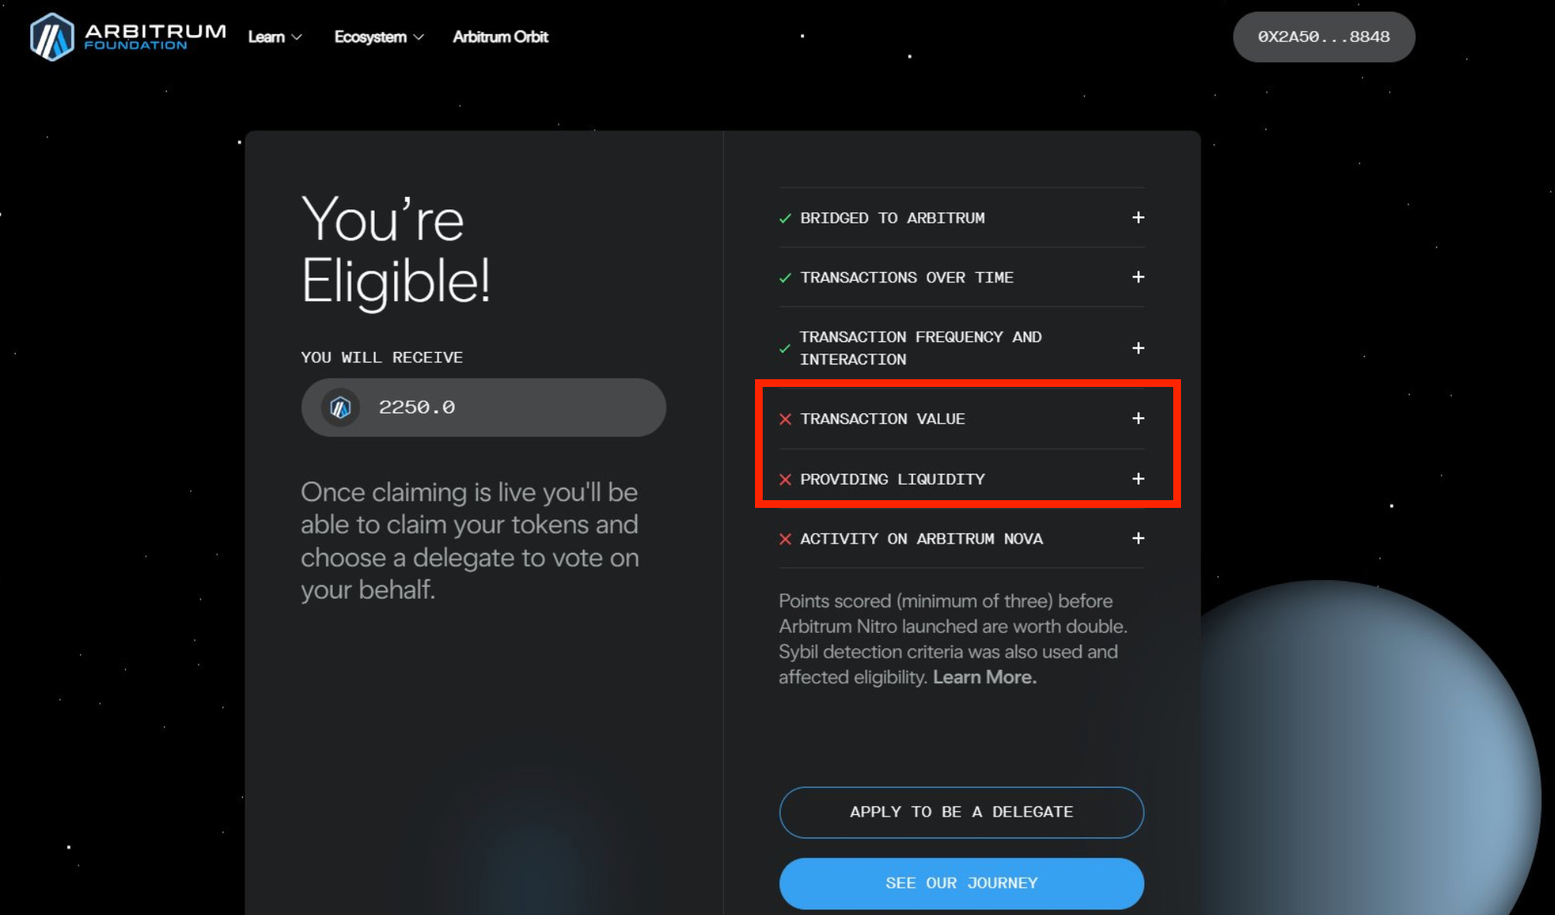Viewport: 1555px width, 915px height.
Task: Click the Arbitrum token icon beside 2250.0
Action: (x=340, y=407)
